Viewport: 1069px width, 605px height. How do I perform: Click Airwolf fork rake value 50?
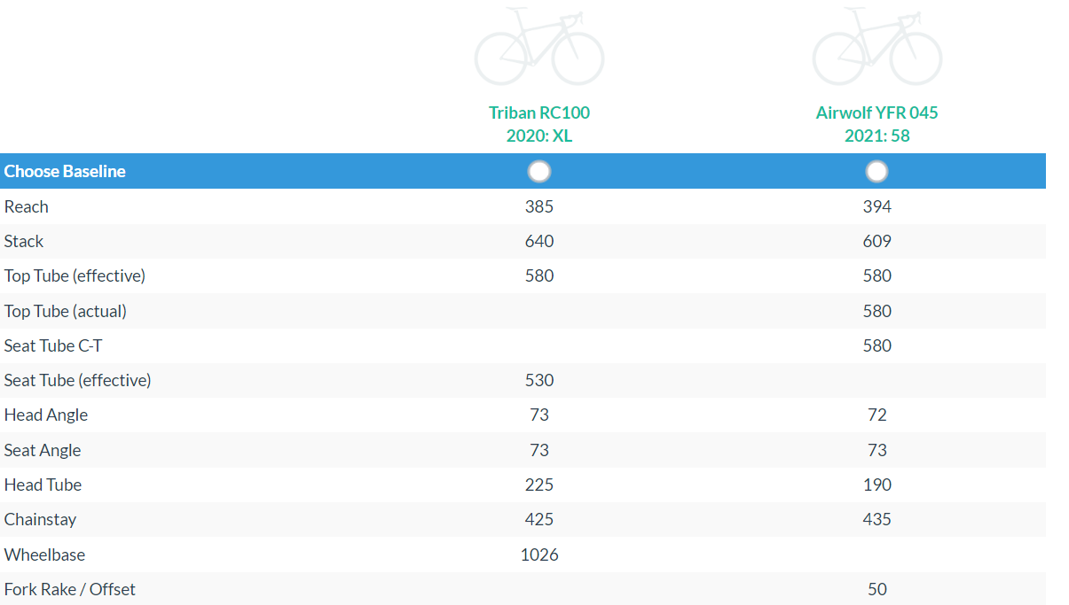coord(877,589)
